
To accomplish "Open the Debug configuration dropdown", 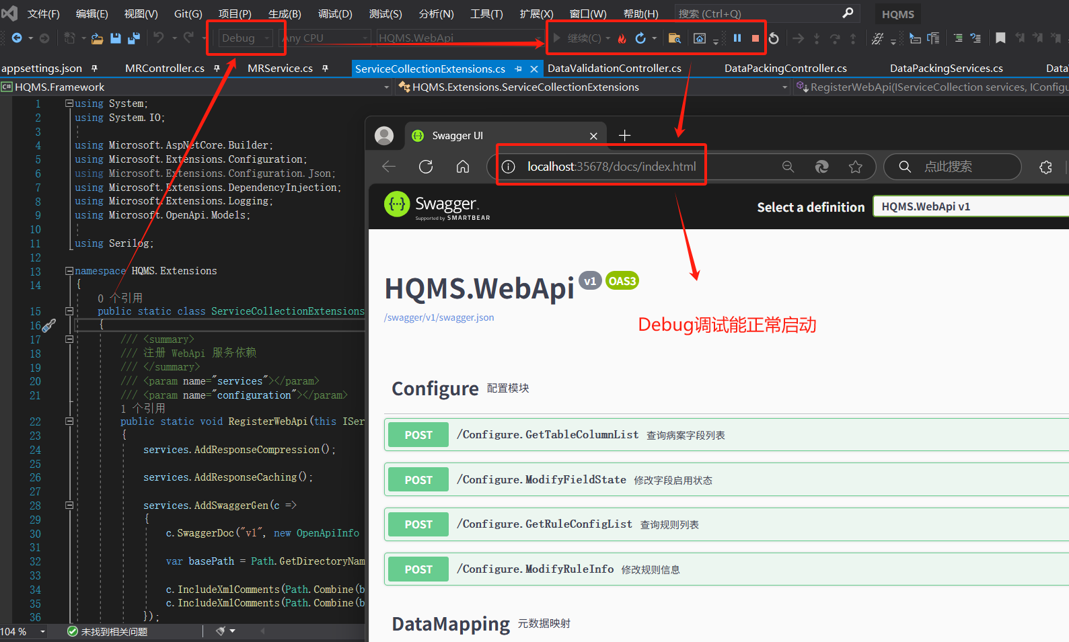I will (x=246, y=38).
